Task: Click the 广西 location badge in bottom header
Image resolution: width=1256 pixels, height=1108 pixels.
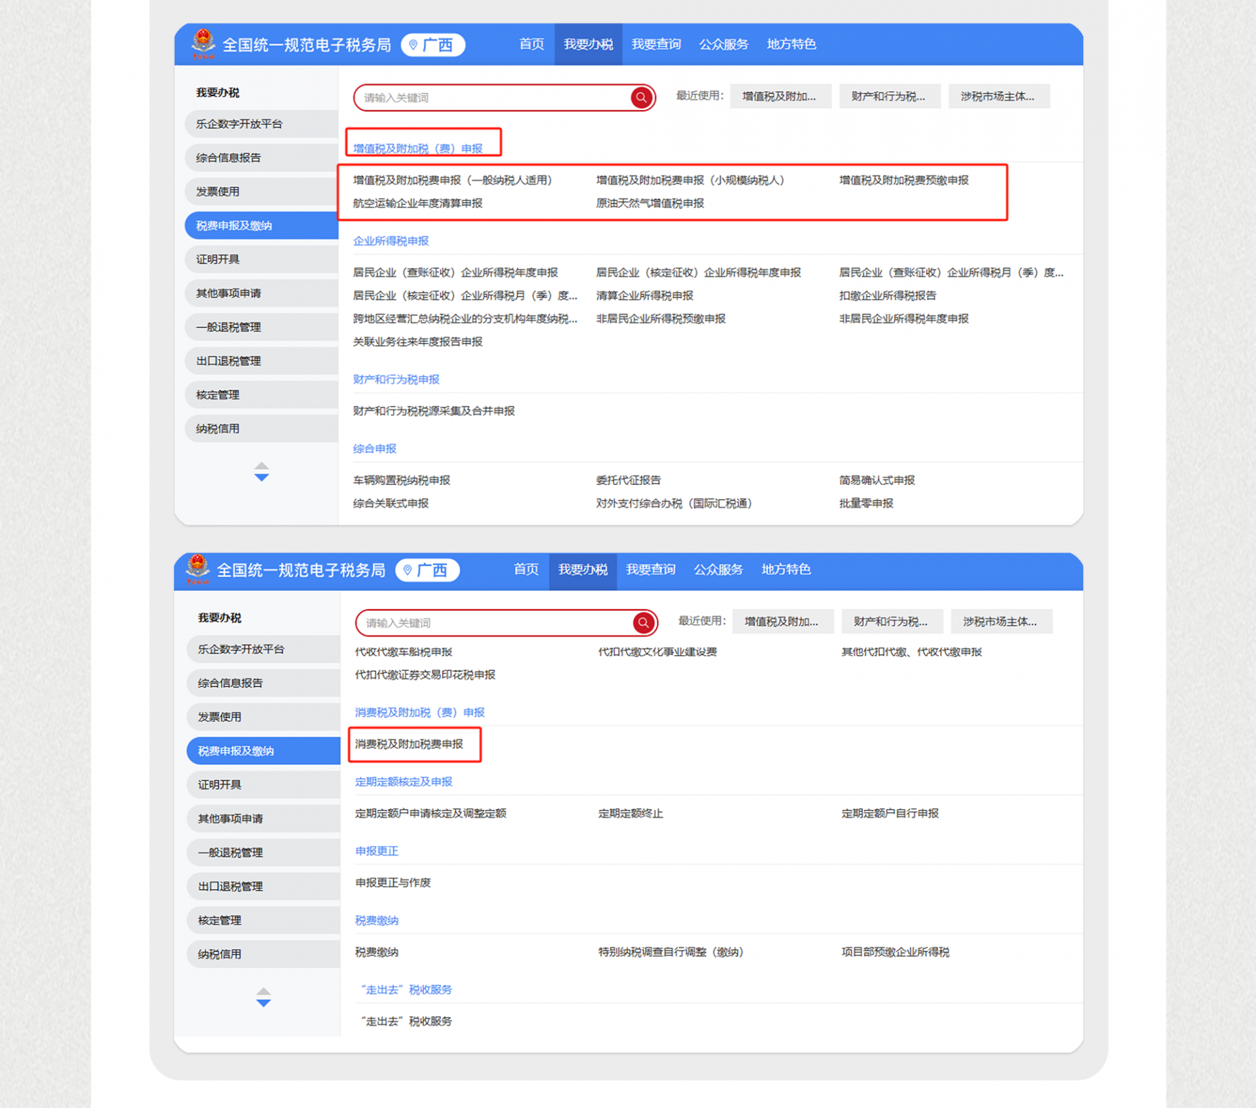Action: coord(427,570)
